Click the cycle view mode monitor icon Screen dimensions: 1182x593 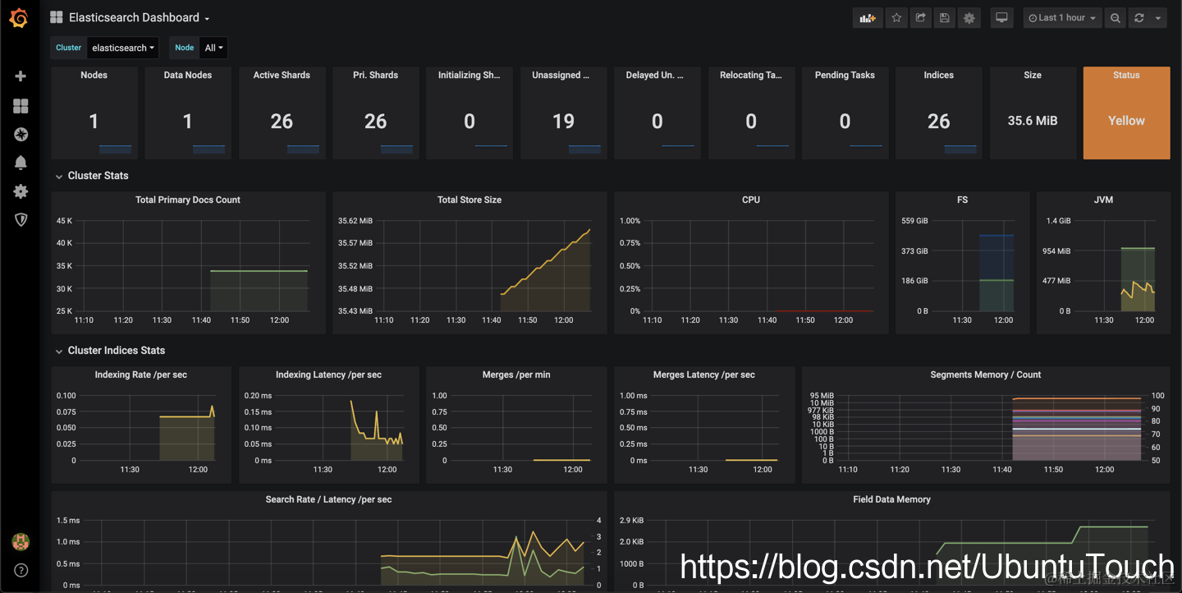pyautogui.click(x=1001, y=17)
